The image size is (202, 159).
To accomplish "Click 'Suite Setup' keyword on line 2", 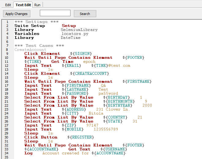I will click(30, 26).
